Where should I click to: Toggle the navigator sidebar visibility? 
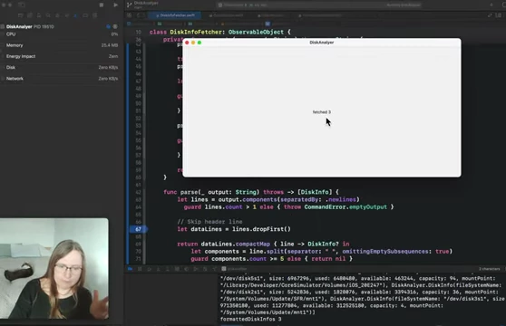pos(22,5)
